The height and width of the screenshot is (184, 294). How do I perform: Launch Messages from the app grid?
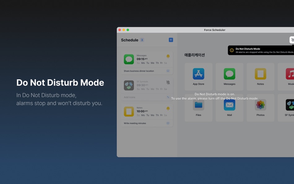[x=229, y=73]
